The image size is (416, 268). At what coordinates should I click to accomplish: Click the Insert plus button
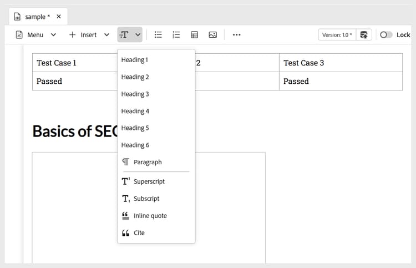[72, 35]
